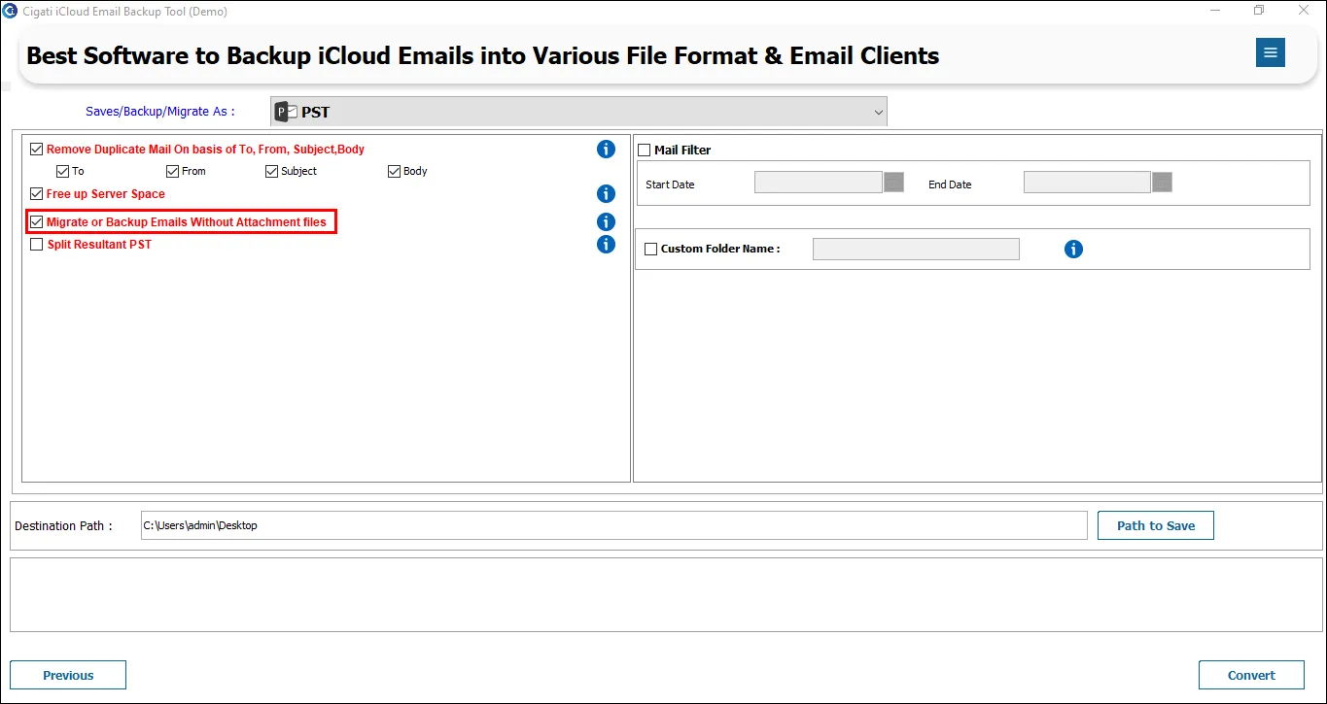Viewport: 1327px width, 704px height.
Task: Uncheck the From duplicate criterion
Action: (173, 171)
